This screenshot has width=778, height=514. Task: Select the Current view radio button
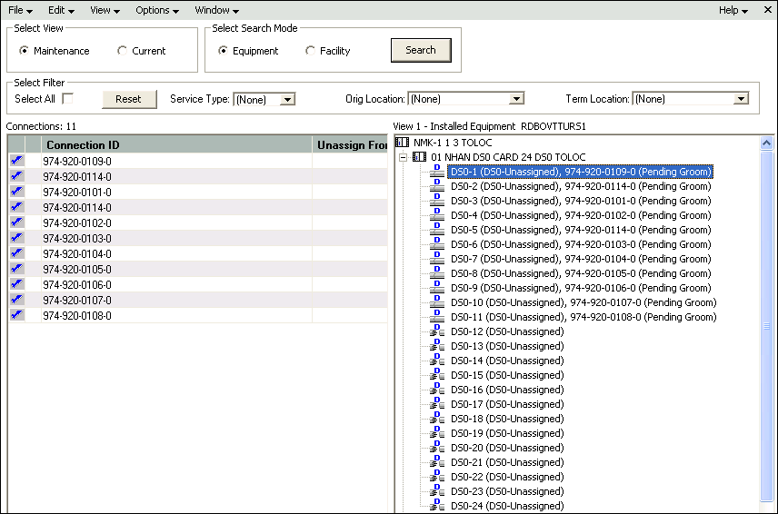pyautogui.click(x=123, y=51)
